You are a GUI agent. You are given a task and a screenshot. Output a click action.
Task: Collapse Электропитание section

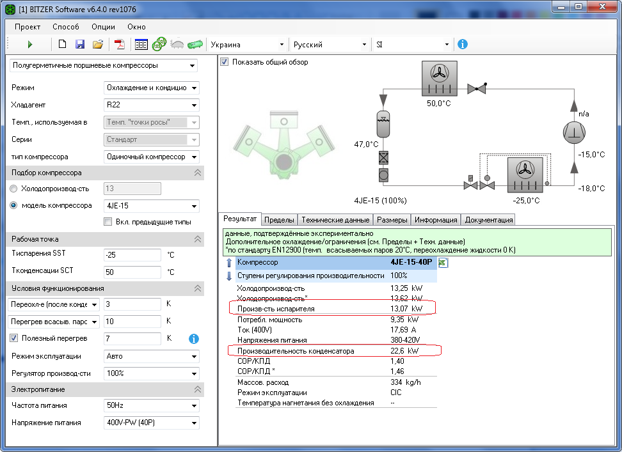[x=198, y=389]
